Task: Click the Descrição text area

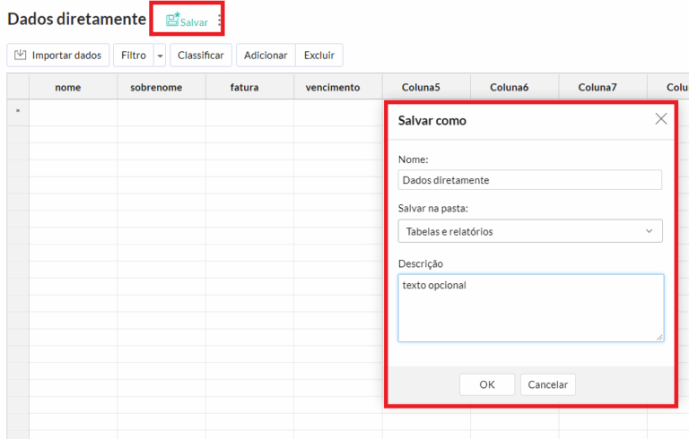Action: [x=531, y=307]
